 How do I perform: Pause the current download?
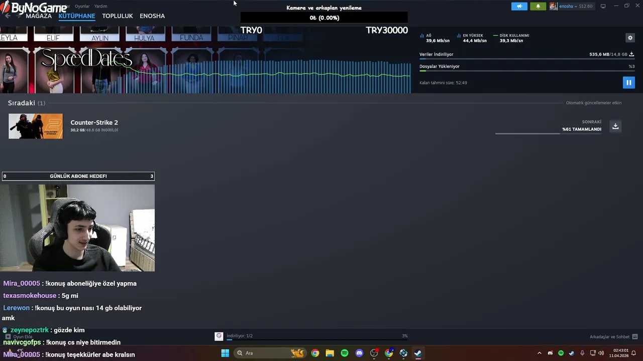point(628,82)
